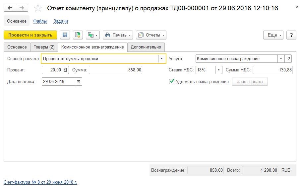The height and width of the screenshot is (189, 302).
Task: Open the Комиссионное вознаграждение service form icon
Action: click(x=288, y=59)
